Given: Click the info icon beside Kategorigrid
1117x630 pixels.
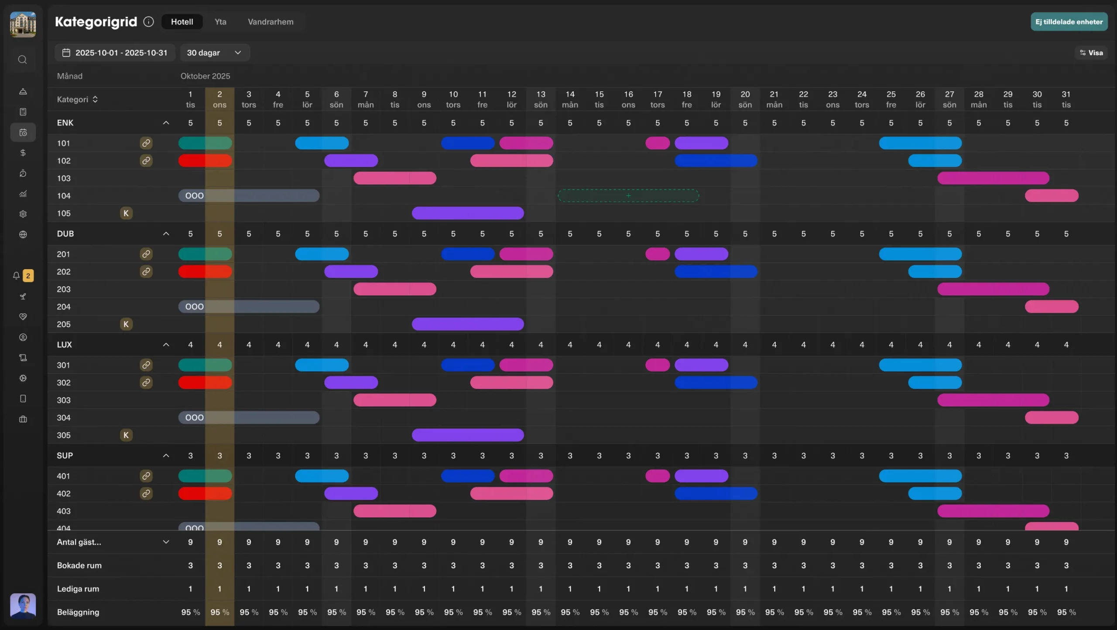Looking at the screenshot, I should click(148, 22).
